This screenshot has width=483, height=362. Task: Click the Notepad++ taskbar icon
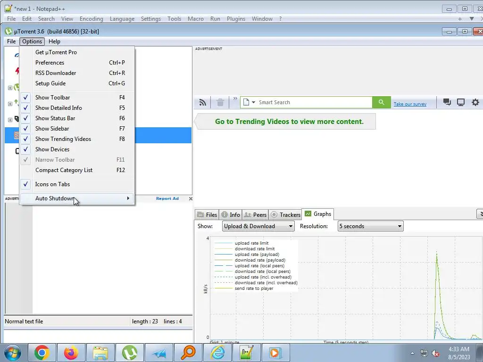coord(247,353)
